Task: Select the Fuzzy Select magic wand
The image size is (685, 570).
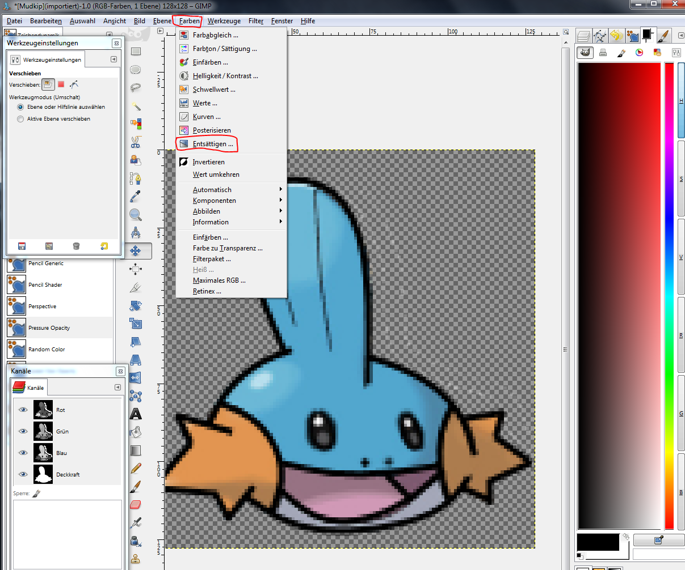Action: coord(136,106)
